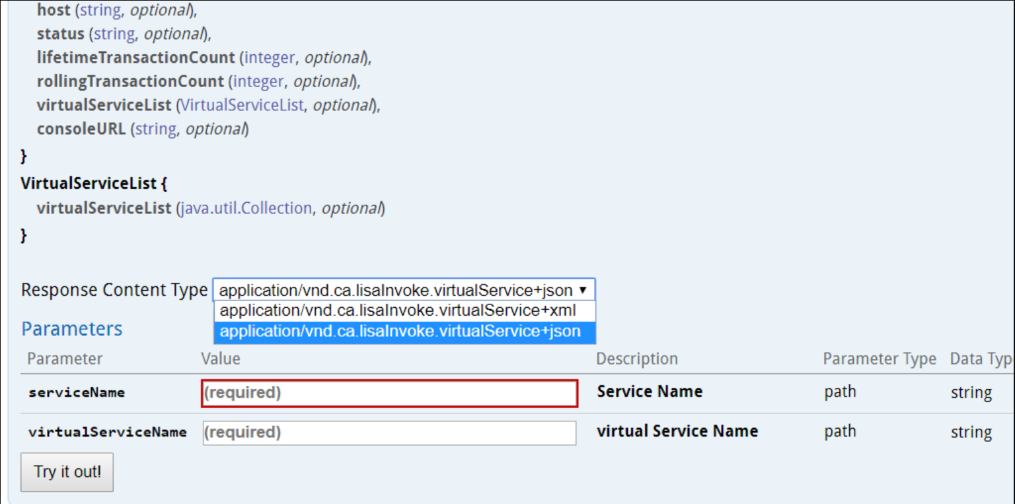Click the virtualServiceName value input box
Screen dimensions: 1015x504
point(389,433)
